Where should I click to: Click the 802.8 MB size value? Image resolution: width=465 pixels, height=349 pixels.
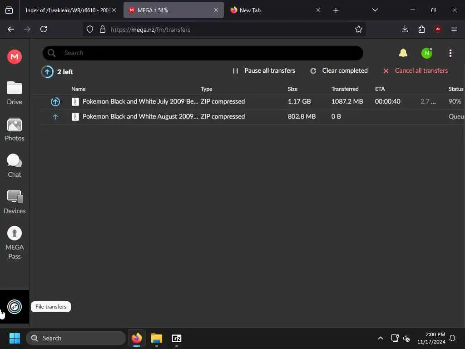[x=302, y=116]
